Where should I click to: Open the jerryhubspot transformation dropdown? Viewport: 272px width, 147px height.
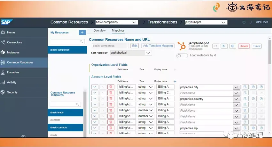[206, 22]
